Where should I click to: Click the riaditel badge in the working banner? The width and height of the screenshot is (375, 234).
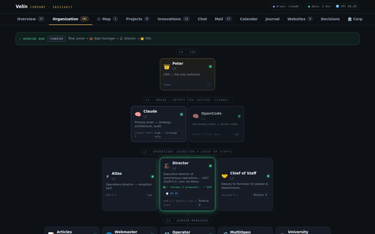(x=57, y=39)
